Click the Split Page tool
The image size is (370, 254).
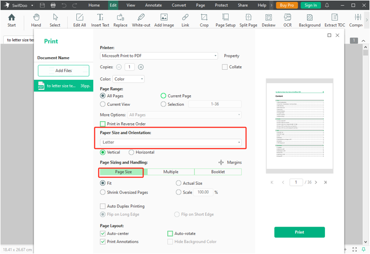tap(248, 20)
